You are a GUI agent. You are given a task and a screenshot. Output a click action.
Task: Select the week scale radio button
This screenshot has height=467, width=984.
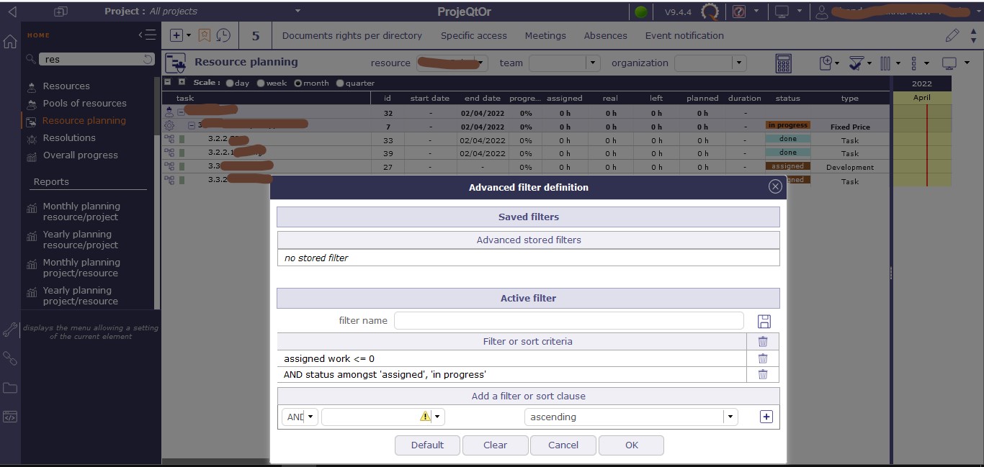[x=261, y=83]
